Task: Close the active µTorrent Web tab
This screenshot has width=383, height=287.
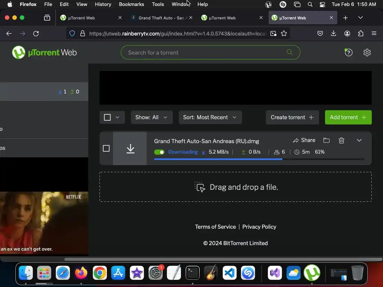Action: (x=331, y=18)
